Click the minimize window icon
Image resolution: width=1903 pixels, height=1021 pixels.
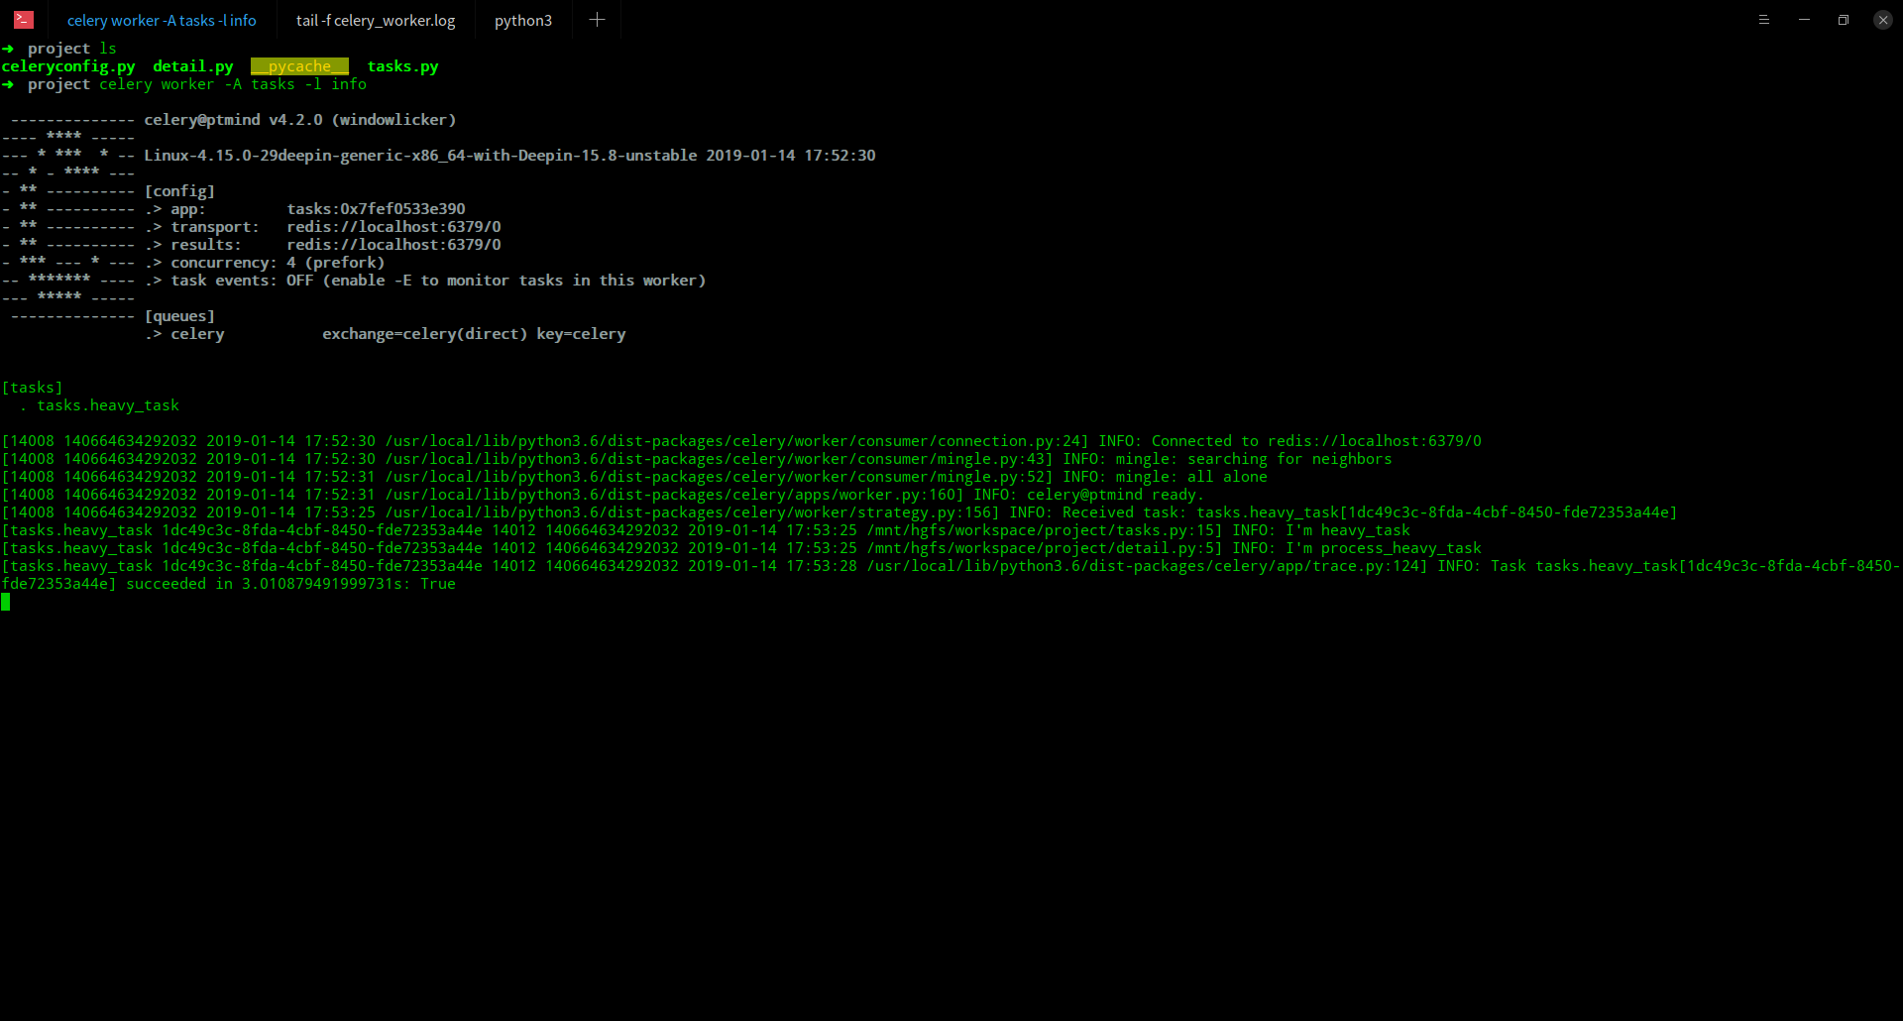point(1804,19)
